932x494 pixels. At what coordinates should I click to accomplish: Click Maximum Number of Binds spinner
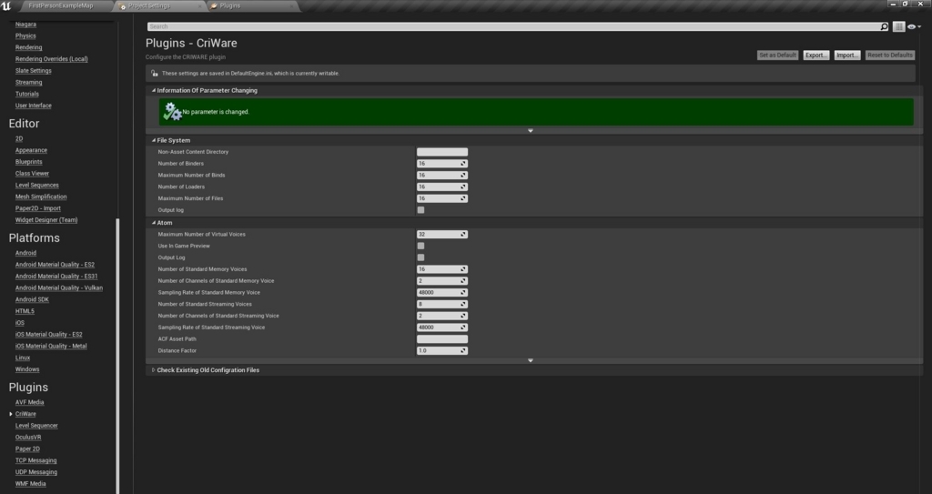coord(442,176)
